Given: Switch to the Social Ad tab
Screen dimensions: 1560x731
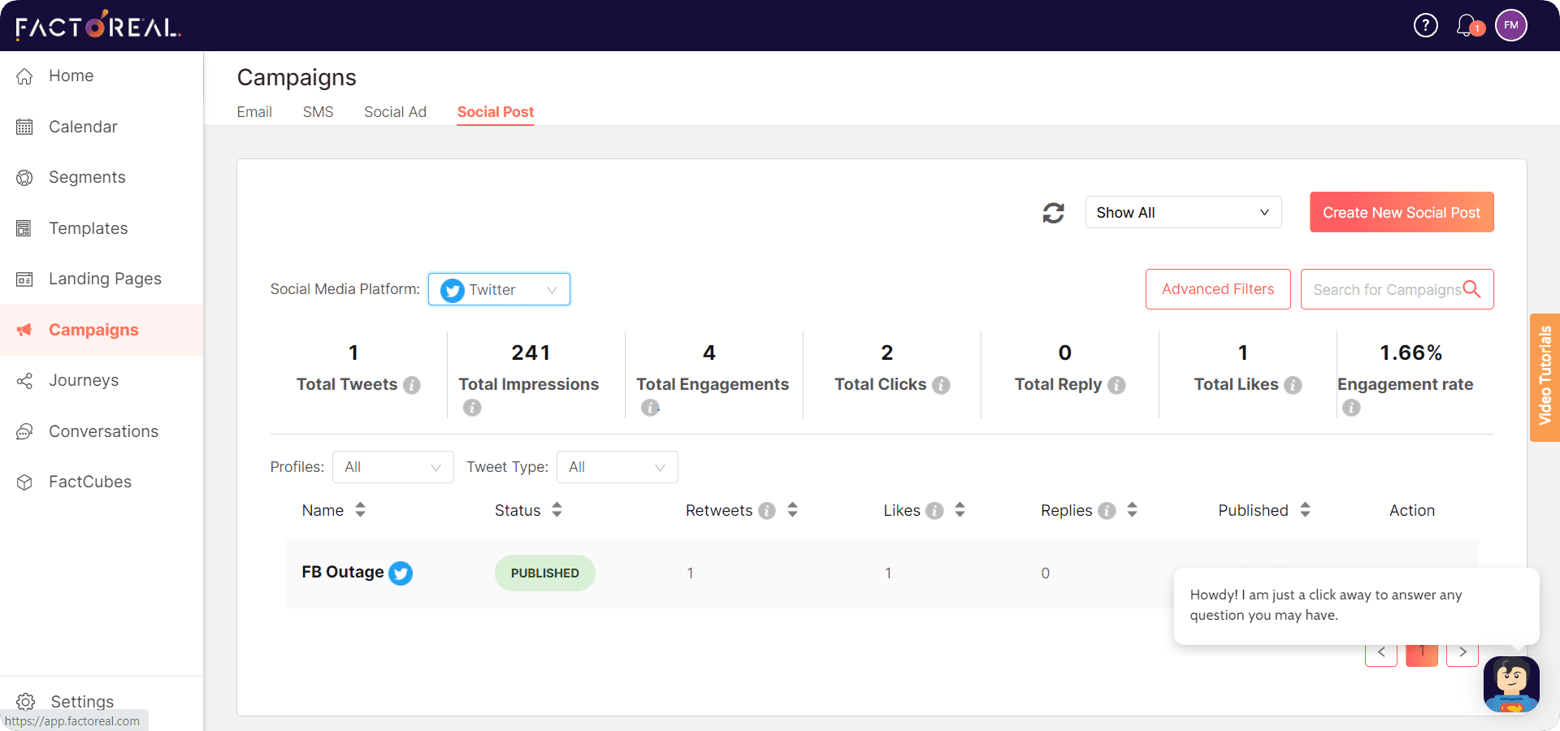Looking at the screenshot, I should 395,112.
